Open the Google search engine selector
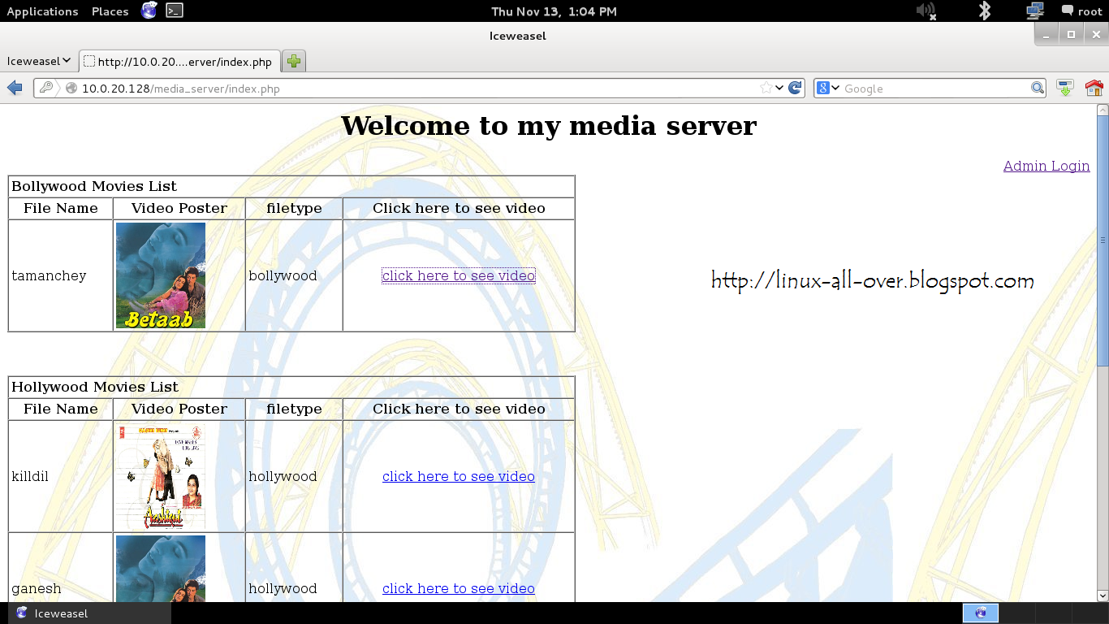Viewport: 1109px width, 624px height. click(828, 88)
